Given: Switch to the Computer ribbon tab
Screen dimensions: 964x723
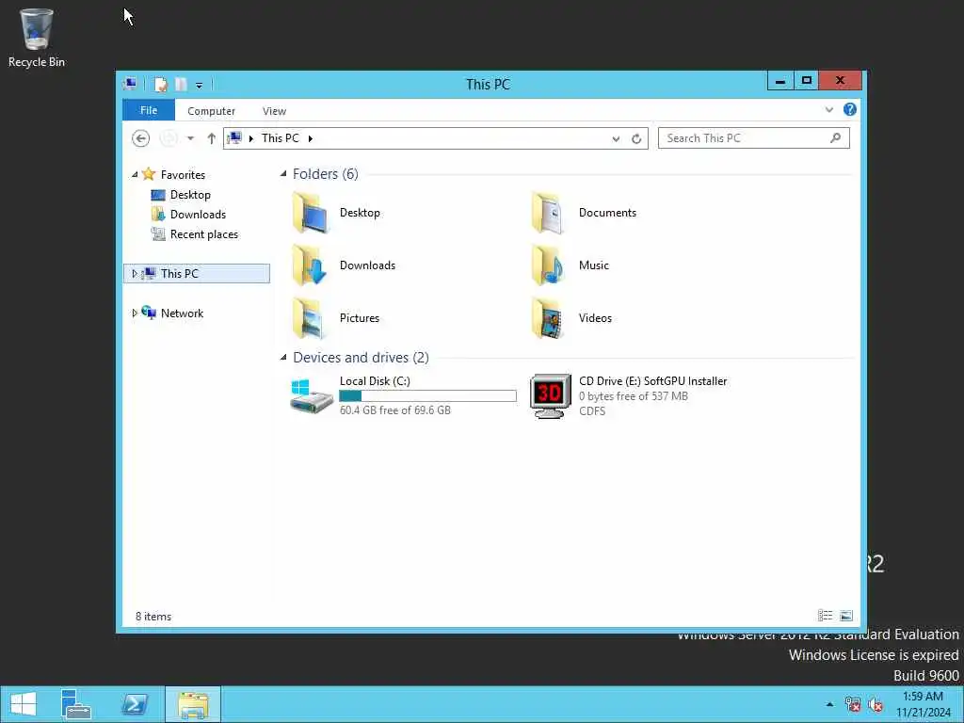Looking at the screenshot, I should pyautogui.click(x=211, y=111).
